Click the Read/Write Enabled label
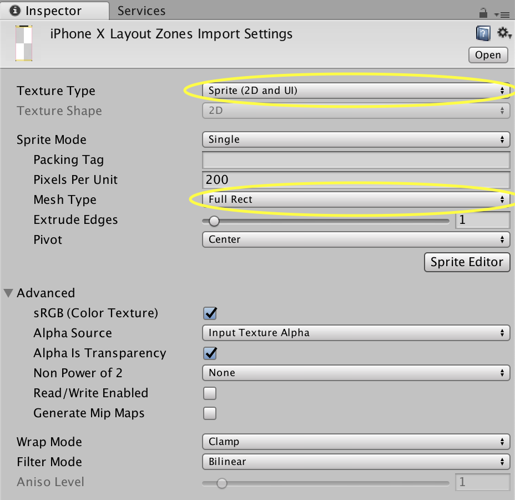This screenshot has width=515, height=500. coord(90,393)
